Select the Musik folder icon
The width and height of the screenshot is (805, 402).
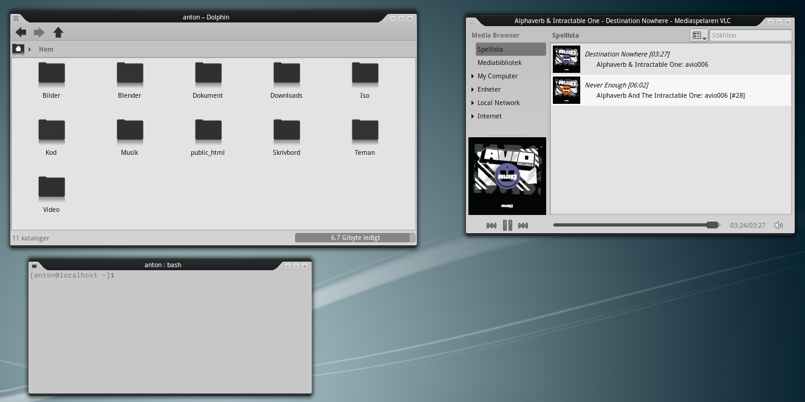point(130,131)
